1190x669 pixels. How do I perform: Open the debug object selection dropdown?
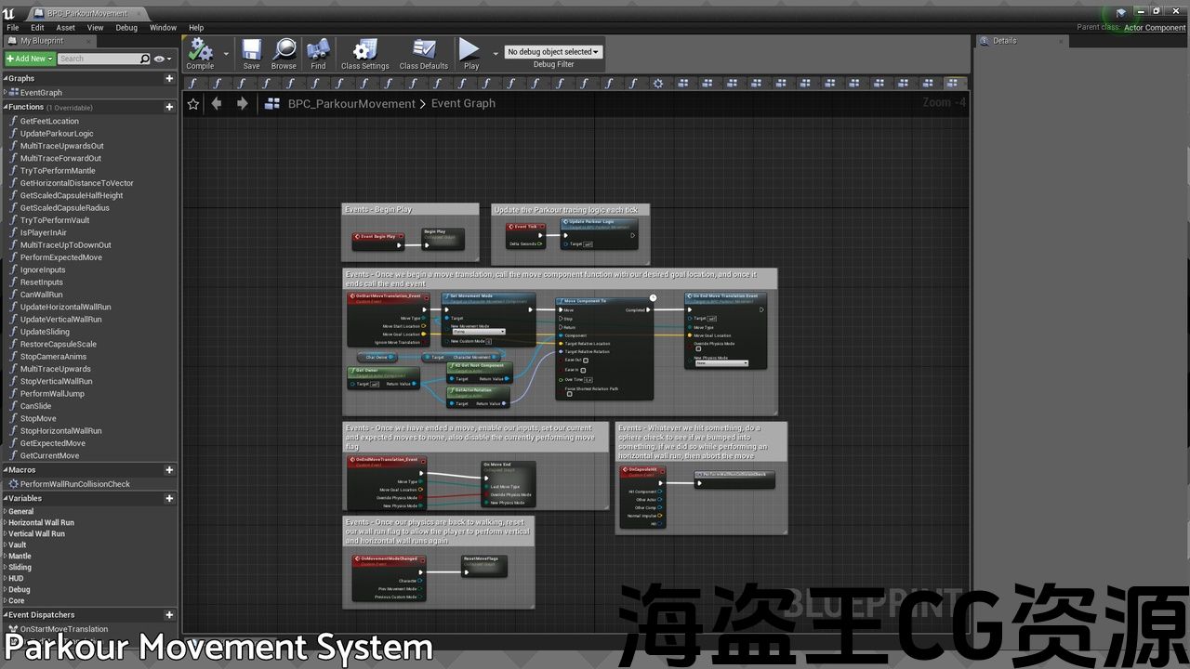point(553,52)
